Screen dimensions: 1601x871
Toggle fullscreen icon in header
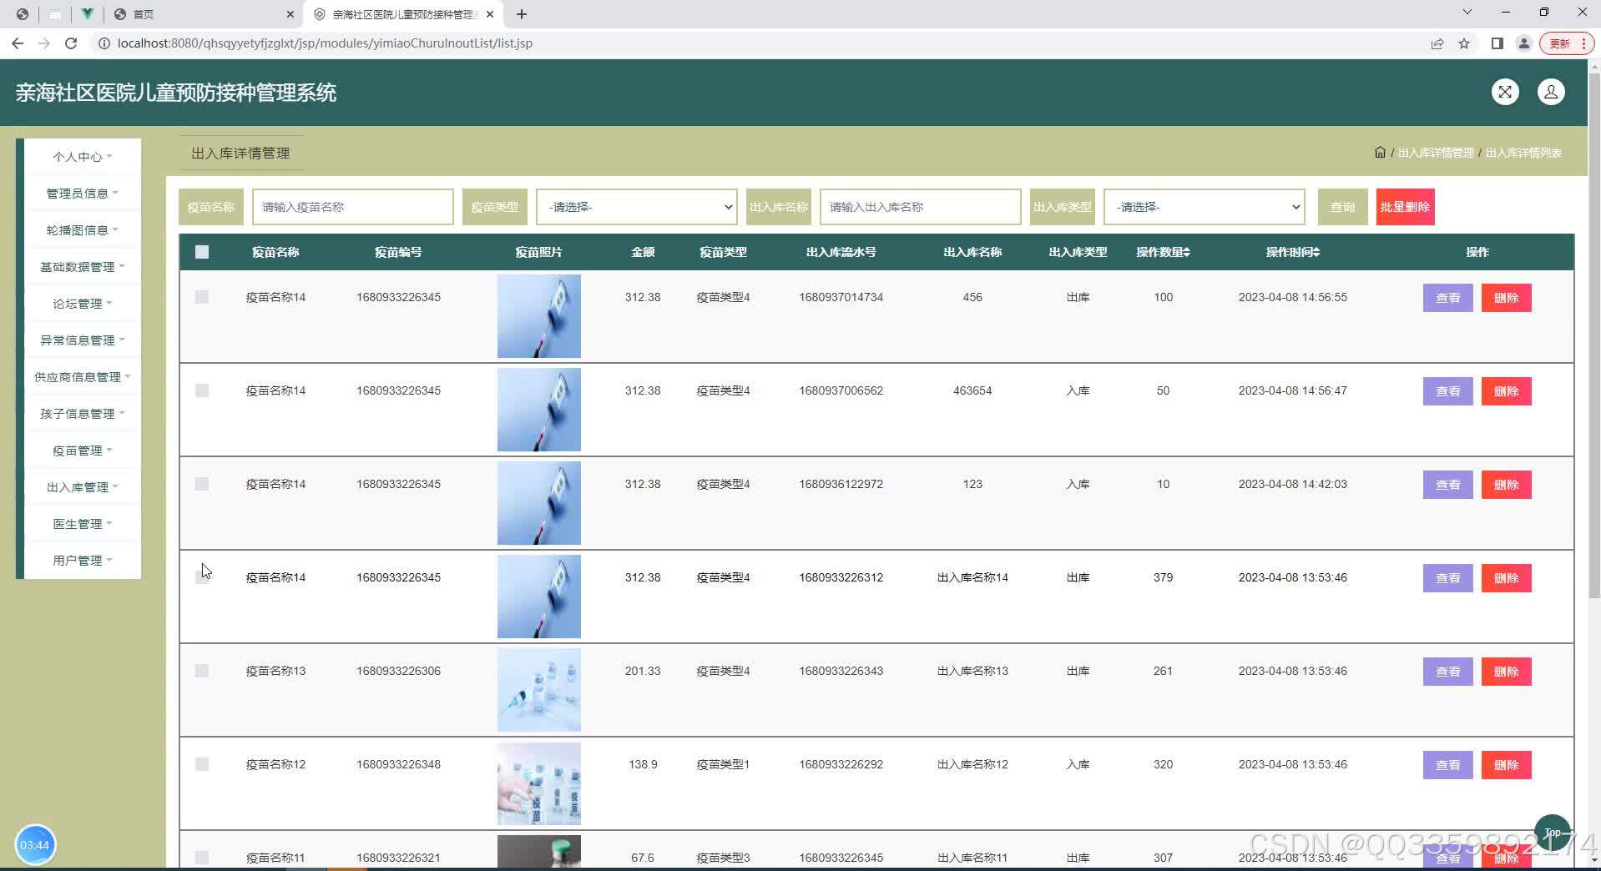pyautogui.click(x=1504, y=92)
